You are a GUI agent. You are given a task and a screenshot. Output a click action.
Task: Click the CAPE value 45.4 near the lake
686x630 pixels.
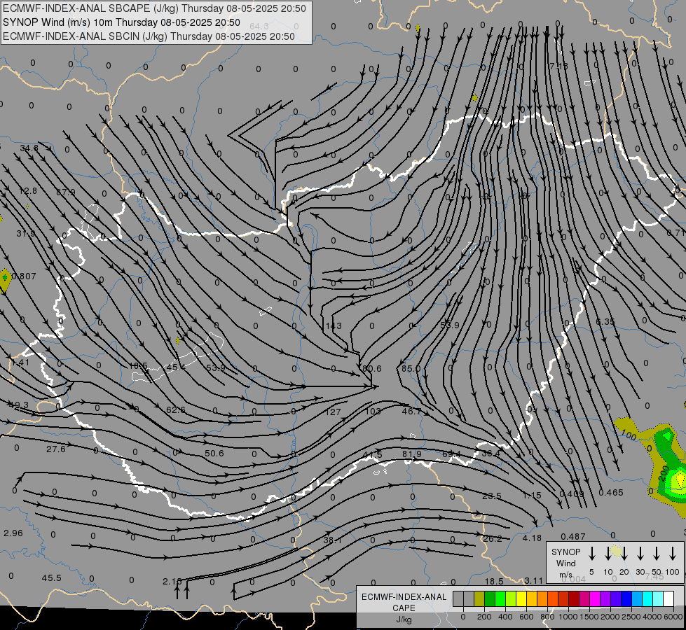coord(176,367)
